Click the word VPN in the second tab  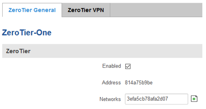tap(98, 10)
